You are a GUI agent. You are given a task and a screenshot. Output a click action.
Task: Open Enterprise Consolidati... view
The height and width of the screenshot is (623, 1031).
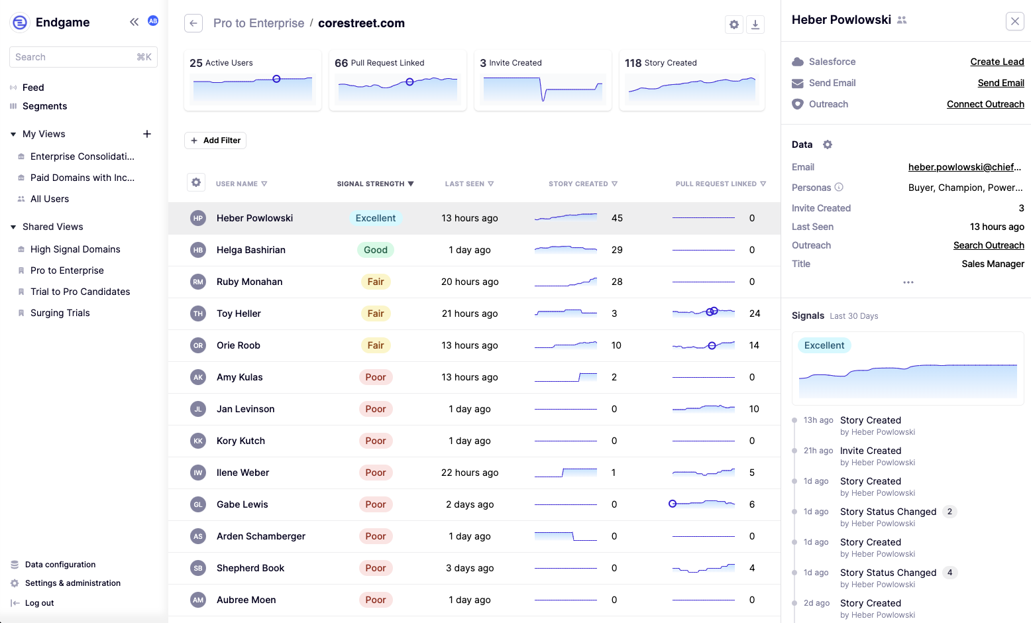pos(82,156)
